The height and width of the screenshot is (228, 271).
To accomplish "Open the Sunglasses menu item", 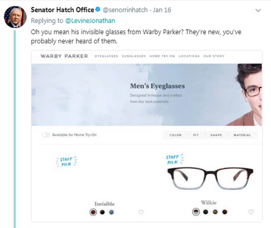I will [134, 56].
